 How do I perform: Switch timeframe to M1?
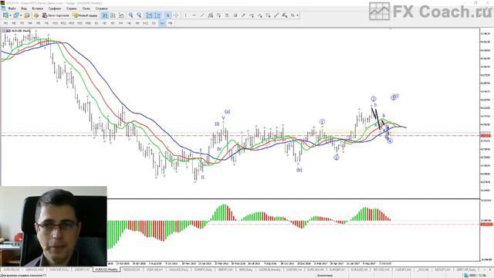pos(5,23)
